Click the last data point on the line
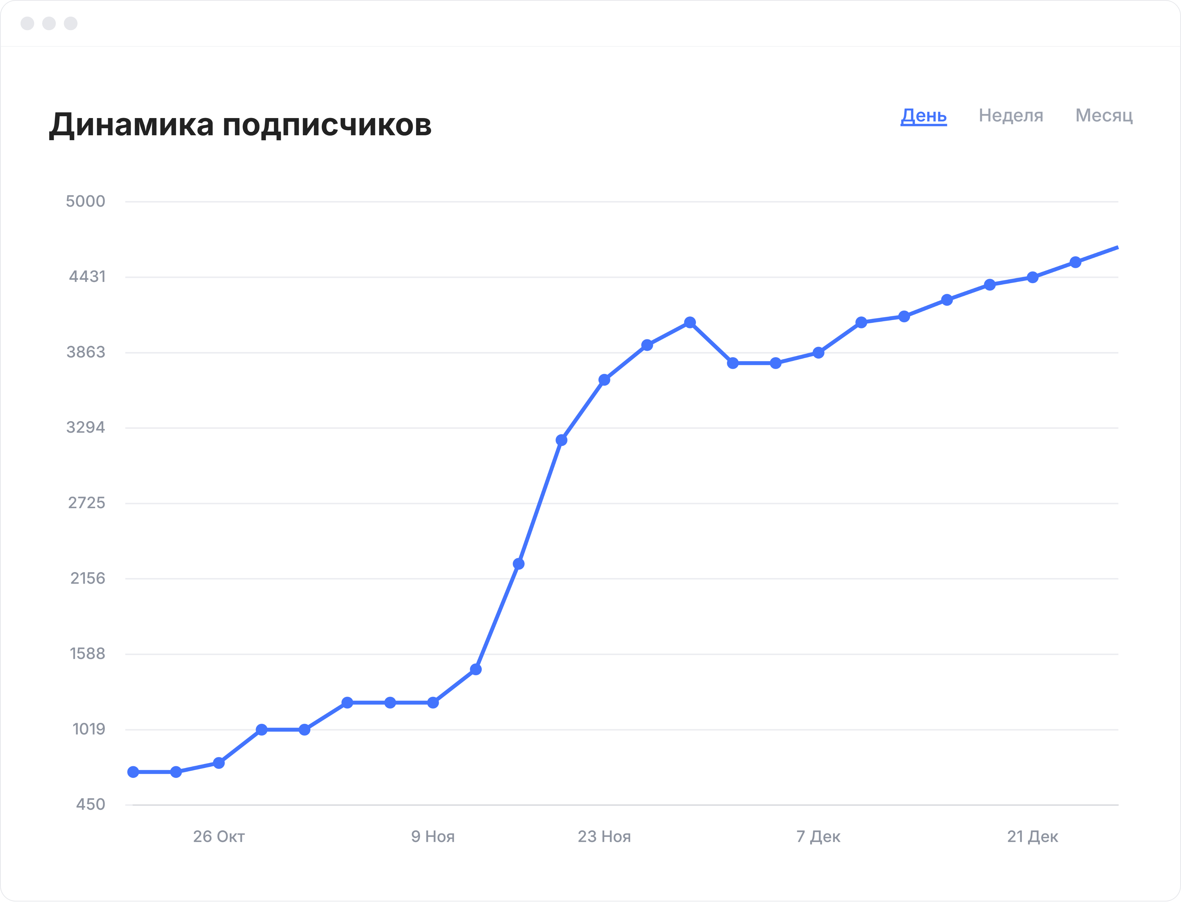 1075,263
